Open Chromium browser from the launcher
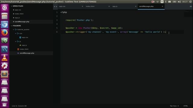 pos(5,24)
